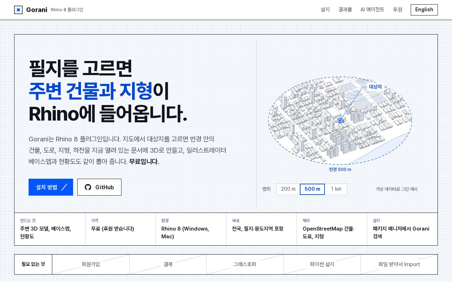This screenshot has height=282, width=452.
Task: Select the 200 m range option
Action: (x=288, y=189)
